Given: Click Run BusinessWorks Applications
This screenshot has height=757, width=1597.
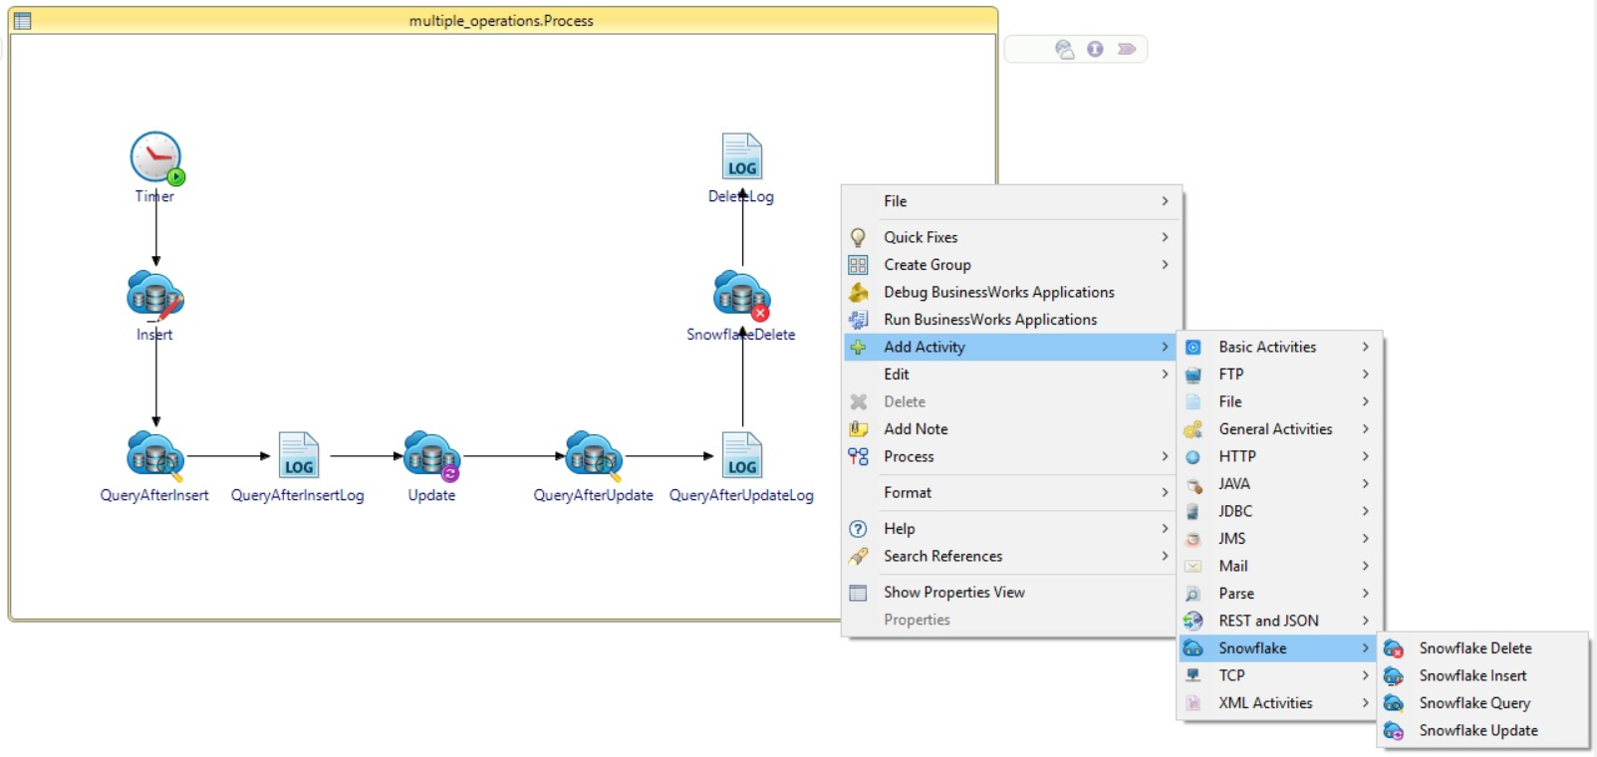Looking at the screenshot, I should click(989, 320).
